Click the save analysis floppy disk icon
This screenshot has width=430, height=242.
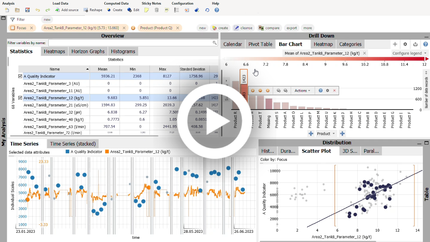pyautogui.click(x=28, y=10)
